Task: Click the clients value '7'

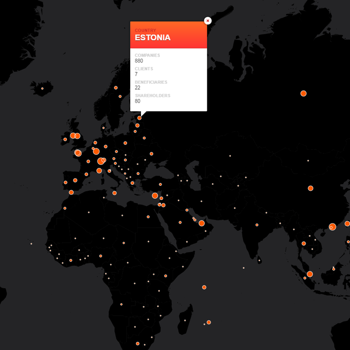Action: [x=136, y=74]
